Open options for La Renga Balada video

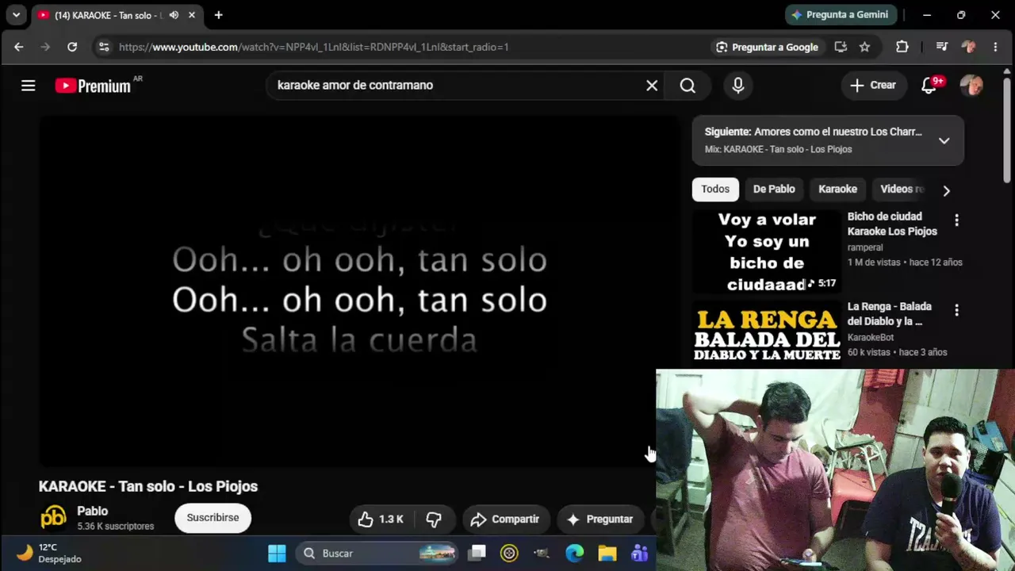click(x=956, y=311)
